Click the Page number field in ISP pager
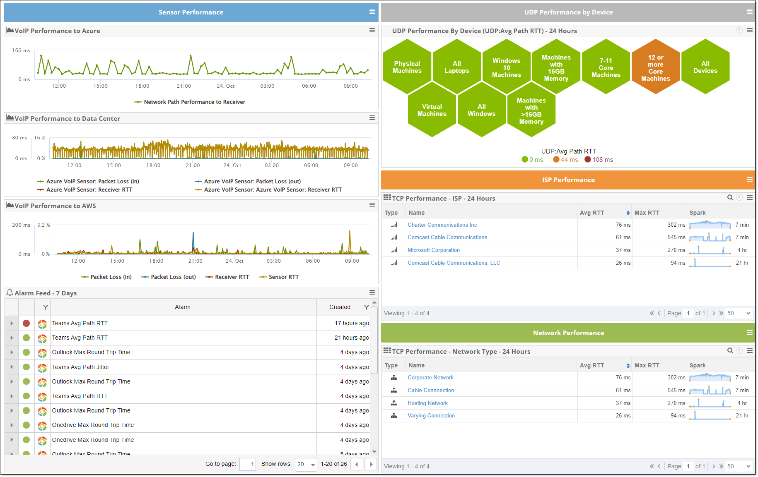 point(688,313)
